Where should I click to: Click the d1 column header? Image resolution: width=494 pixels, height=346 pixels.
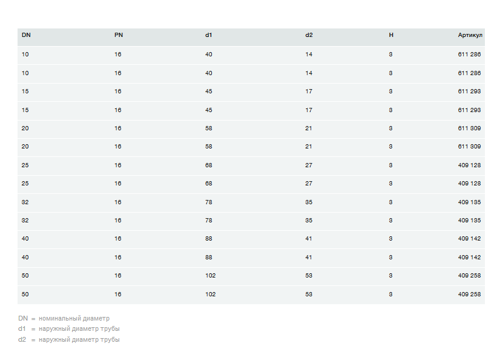coord(209,35)
